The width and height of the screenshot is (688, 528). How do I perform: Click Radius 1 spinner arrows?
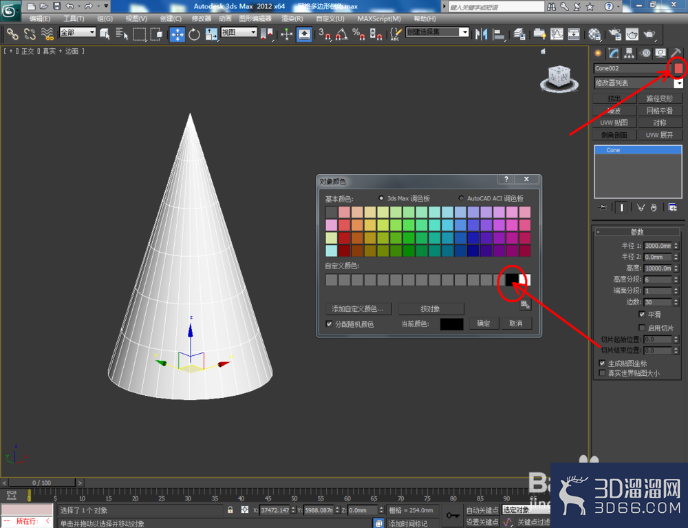[676, 246]
